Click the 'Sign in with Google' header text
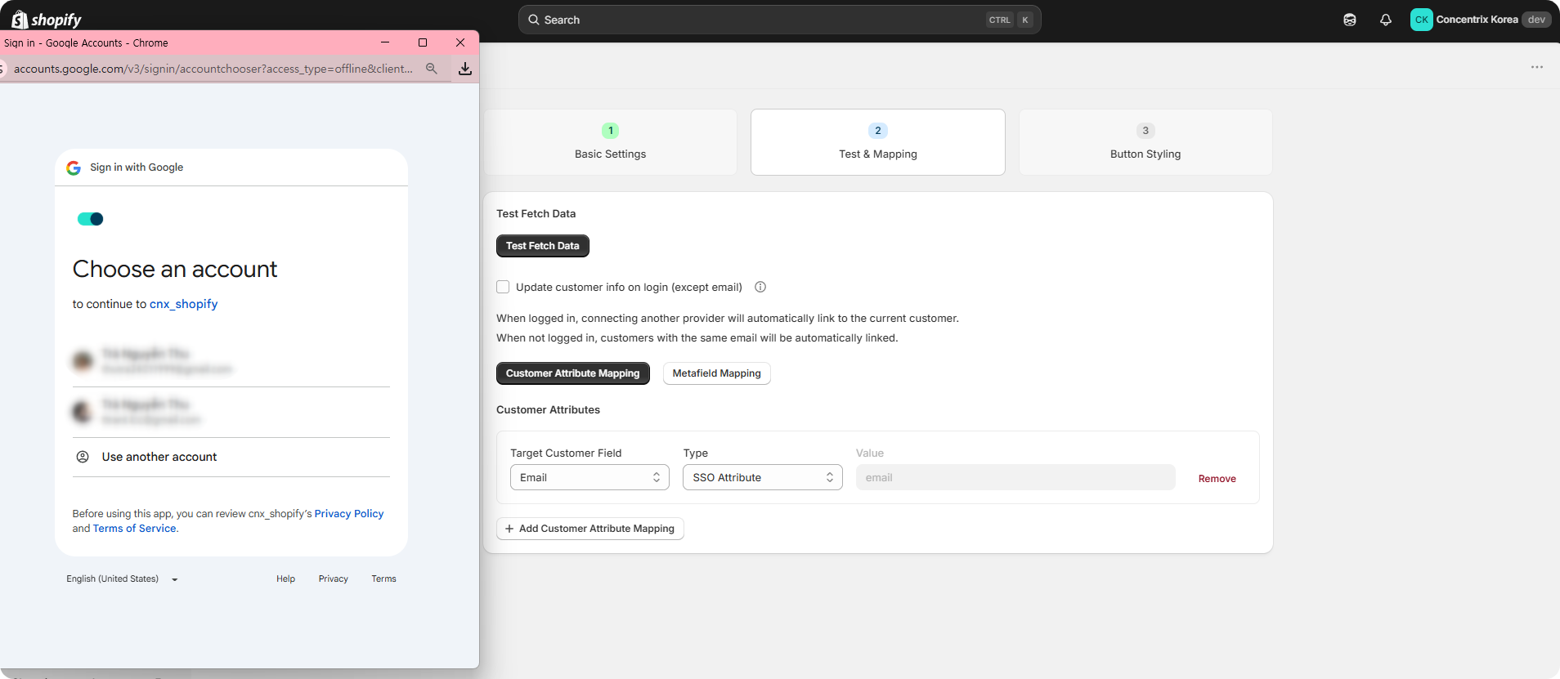The width and height of the screenshot is (1560, 679). [x=137, y=168]
